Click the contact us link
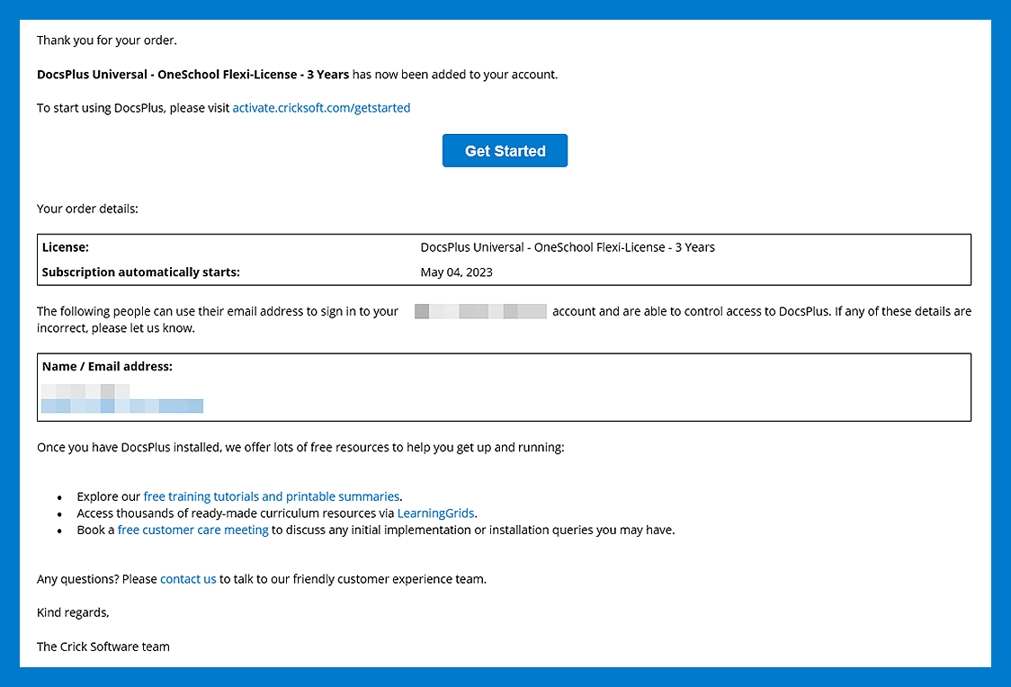The height and width of the screenshot is (687, 1011). tap(188, 579)
